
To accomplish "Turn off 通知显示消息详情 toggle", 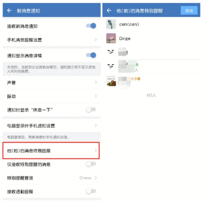I will [91, 55].
